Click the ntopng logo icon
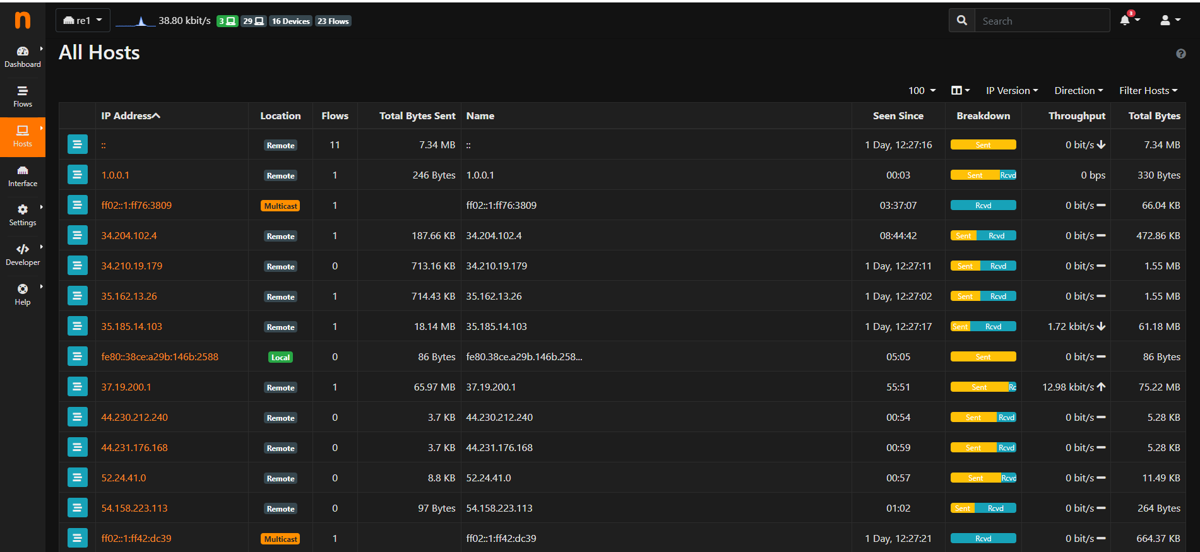Screen dimensions: 1200x552 coord(22,20)
